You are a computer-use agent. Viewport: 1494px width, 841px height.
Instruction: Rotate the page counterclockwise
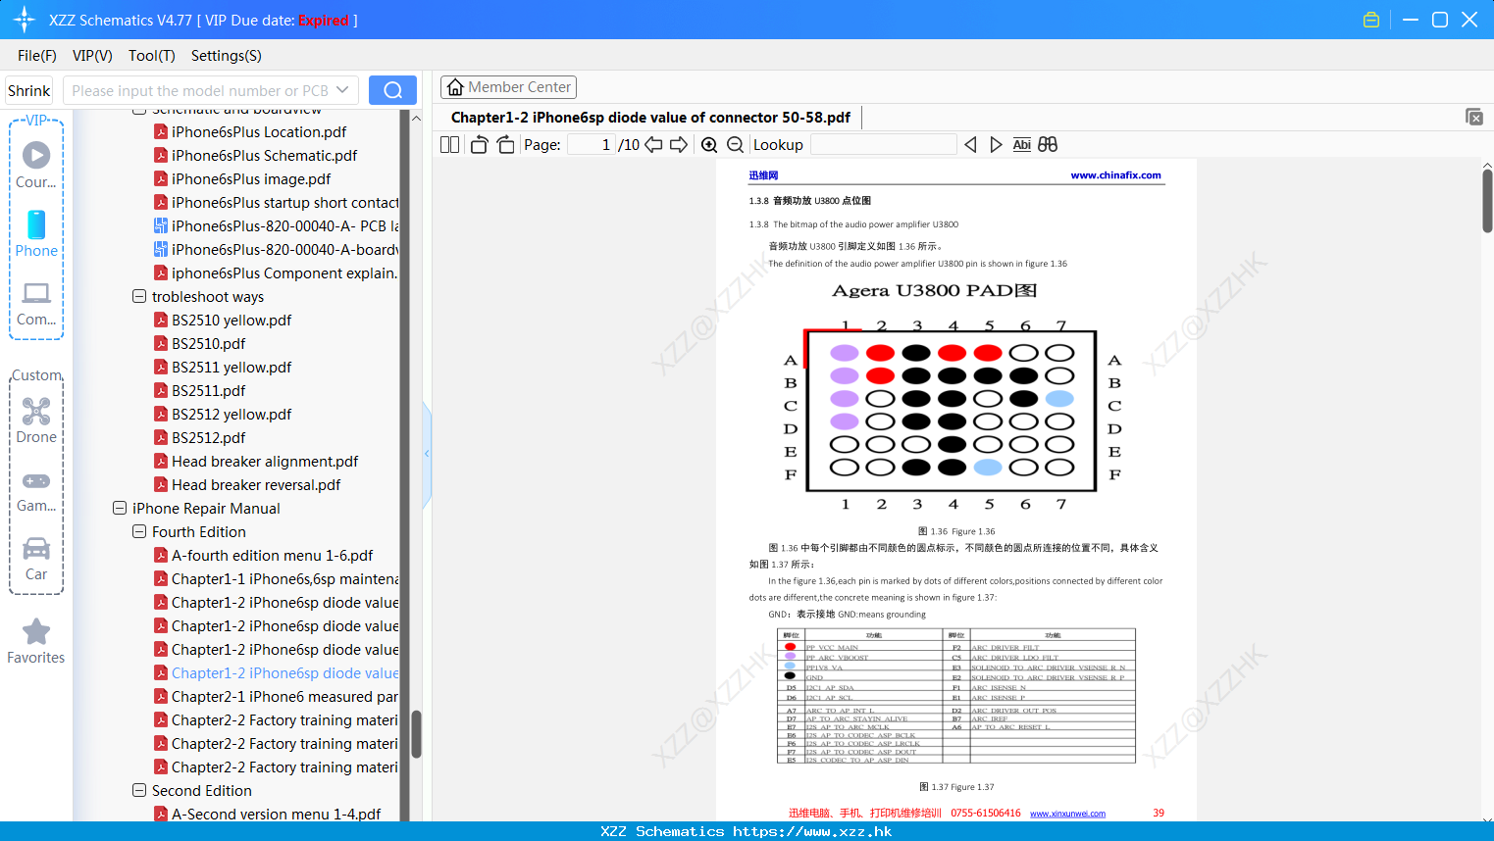[x=479, y=145]
